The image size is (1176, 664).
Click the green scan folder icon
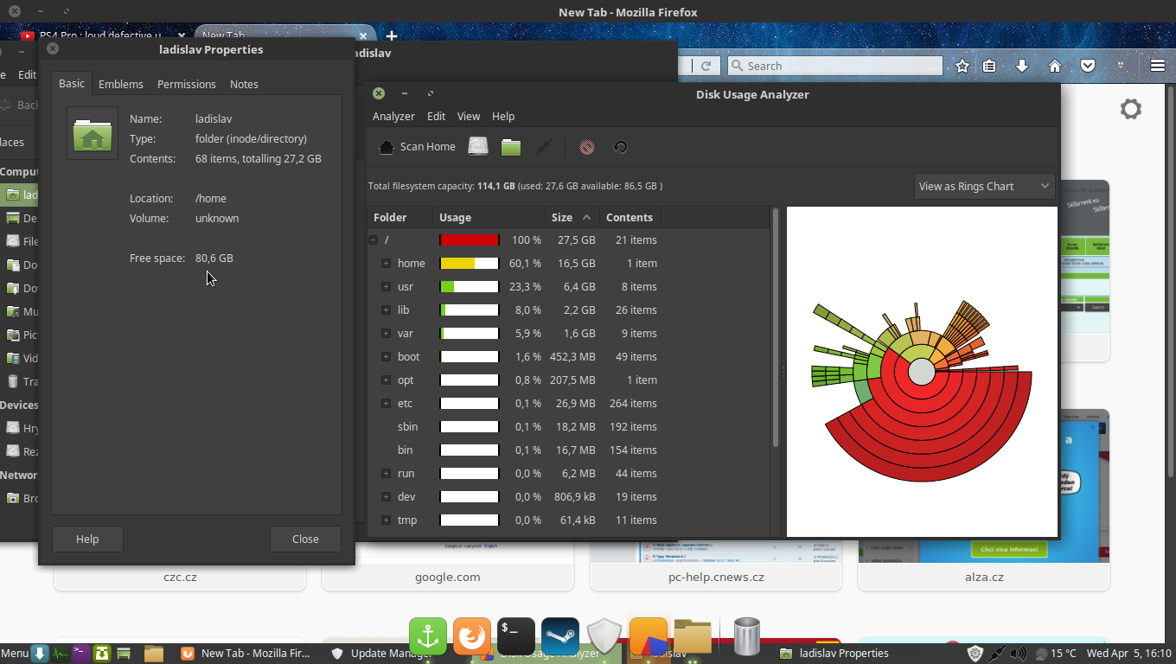click(511, 147)
